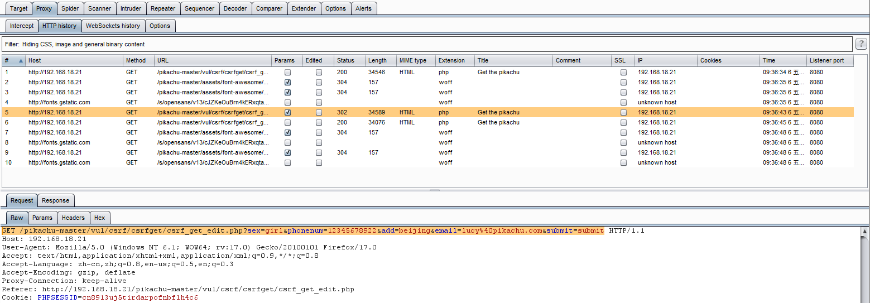Screen dimensions: 870x303
Task: Click length value 34589 in row 5
Action: click(377, 112)
